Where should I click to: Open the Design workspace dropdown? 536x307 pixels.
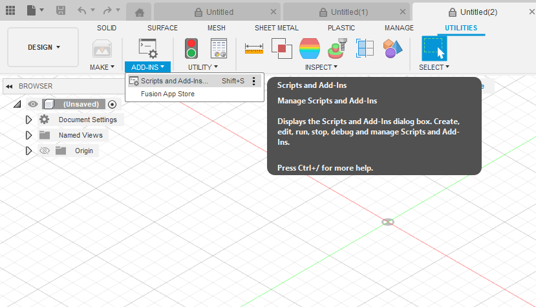coord(43,47)
